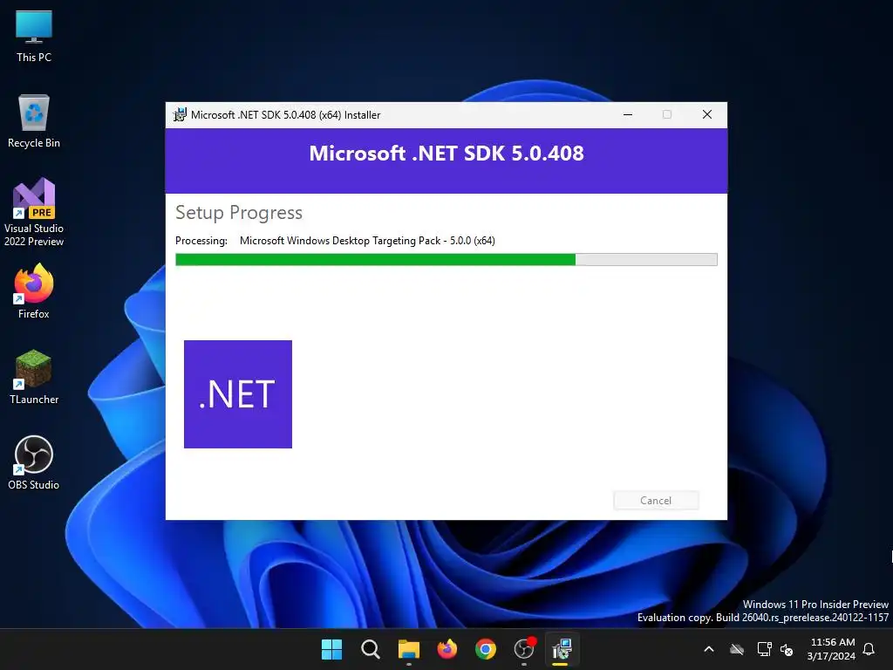Launch Google Chrome from the taskbar
The height and width of the screenshot is (670, 893).
pyautogui.click(x=485, y=649)
